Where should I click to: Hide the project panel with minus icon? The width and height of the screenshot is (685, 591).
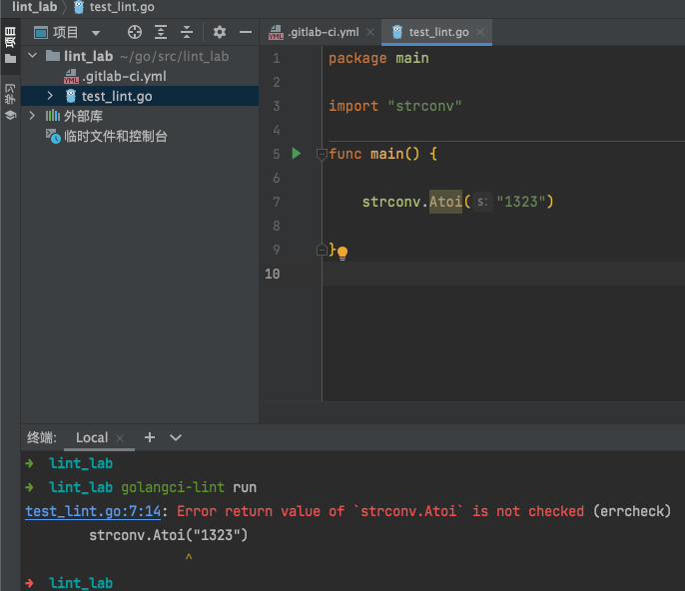click(x=246, y=32)
